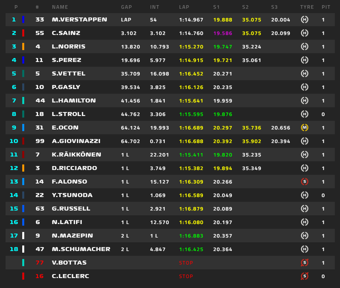Viewport: 340px width, 288px height.
Task: Click Hamilton's hard tyre icon
Action: point(305,101)
